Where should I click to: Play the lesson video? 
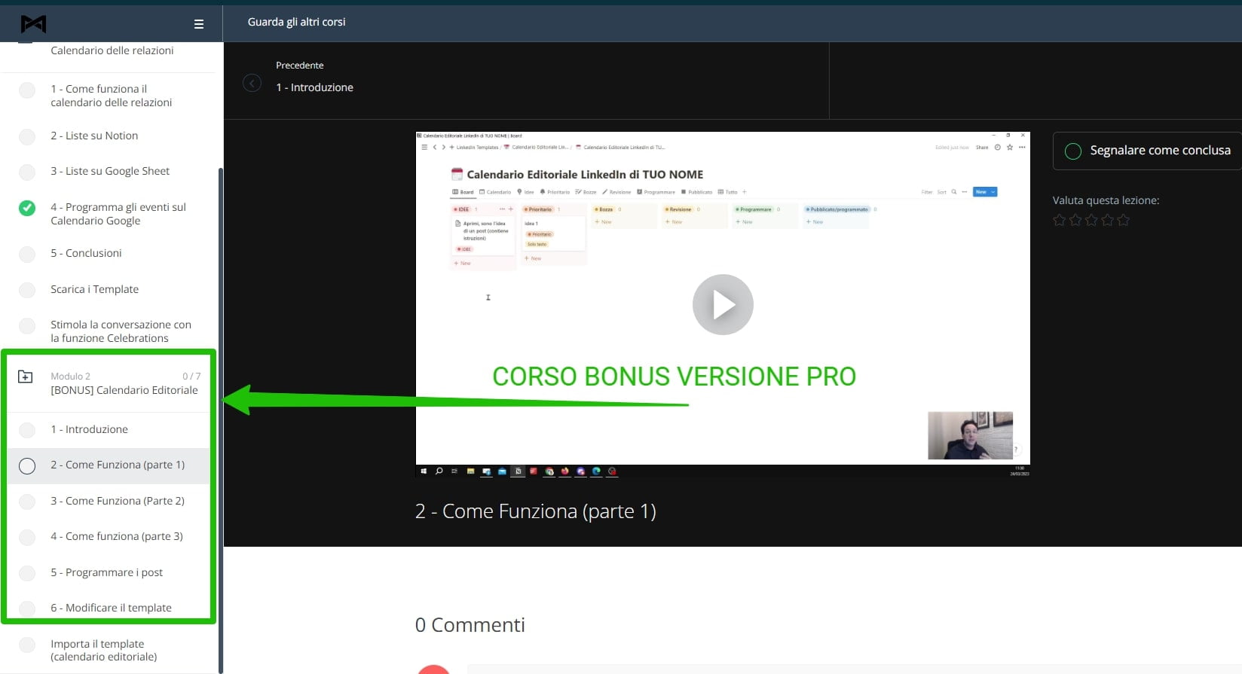click(722, 305)
